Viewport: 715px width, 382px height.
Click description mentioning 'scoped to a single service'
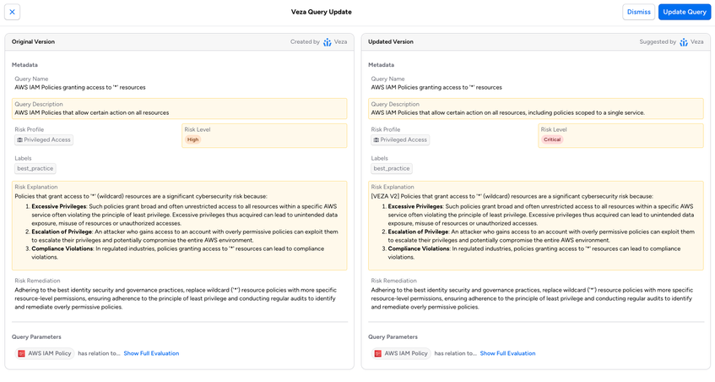[508, 112]
